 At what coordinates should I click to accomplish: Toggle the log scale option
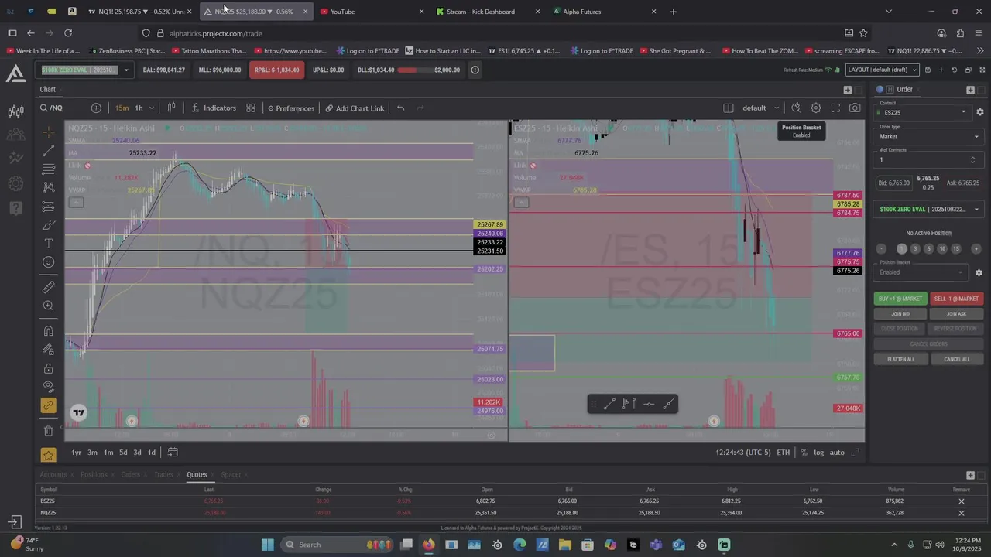[819, 453]
